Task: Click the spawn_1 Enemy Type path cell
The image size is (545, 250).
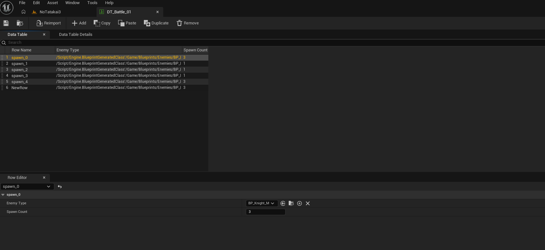Action: pos(118,63)
